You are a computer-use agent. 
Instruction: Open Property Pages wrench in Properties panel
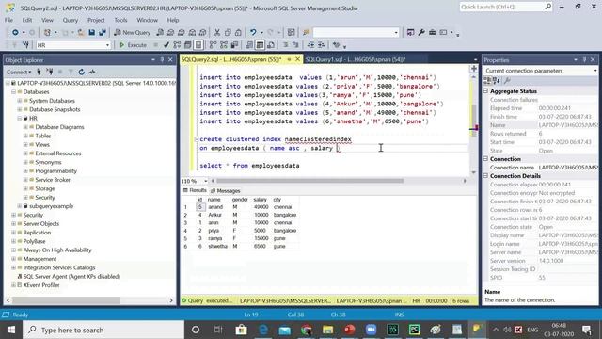pos(507,80)
